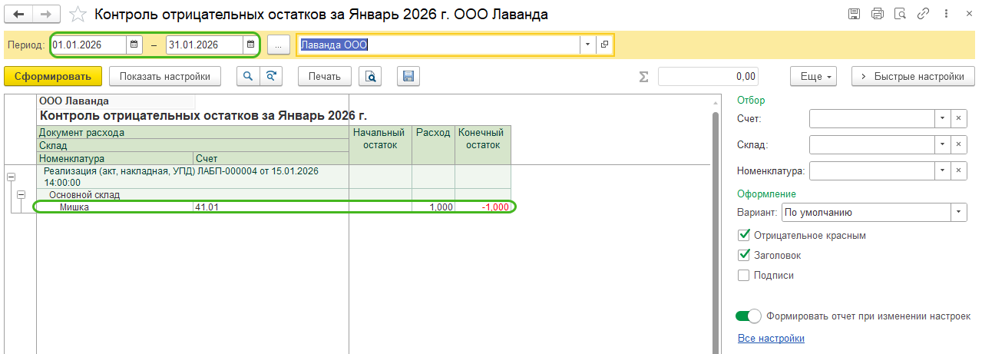Expand the Вариант dropdown list
The width and height of the screenshot is (982, 354).
click(958, 213)
